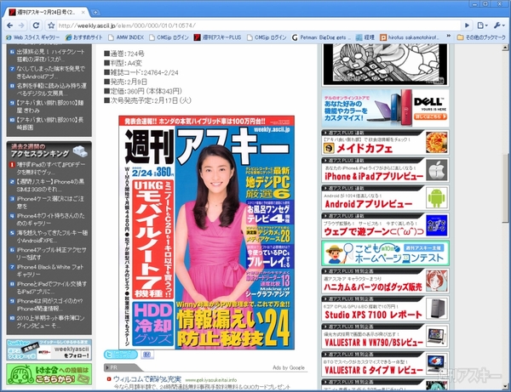This screenshot has height=392, width=511.
Task: Click the Dell online store ad banner
Action: 385,108
